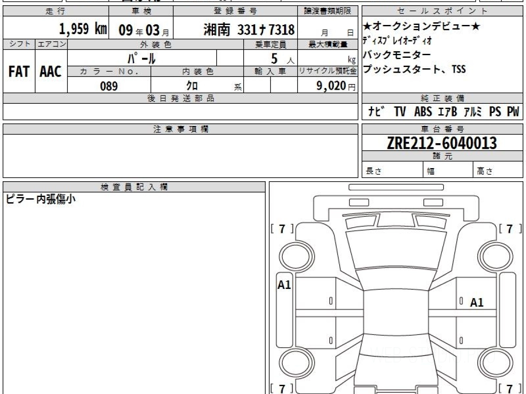
Task: Select registration number 湘南 331ナ7318
Action: (249, 29)
